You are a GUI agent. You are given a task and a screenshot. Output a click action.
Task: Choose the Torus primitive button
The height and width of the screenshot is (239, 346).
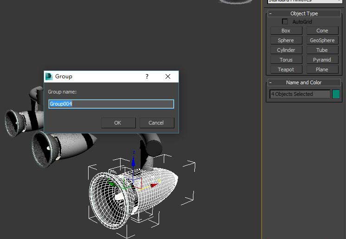point(286,60)
